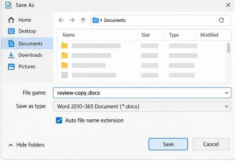
Task: Open the File name history dropdown arrow
Action: coord(226,93)
